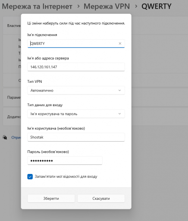Click the Тип VPN label

(x=34, y=82)
